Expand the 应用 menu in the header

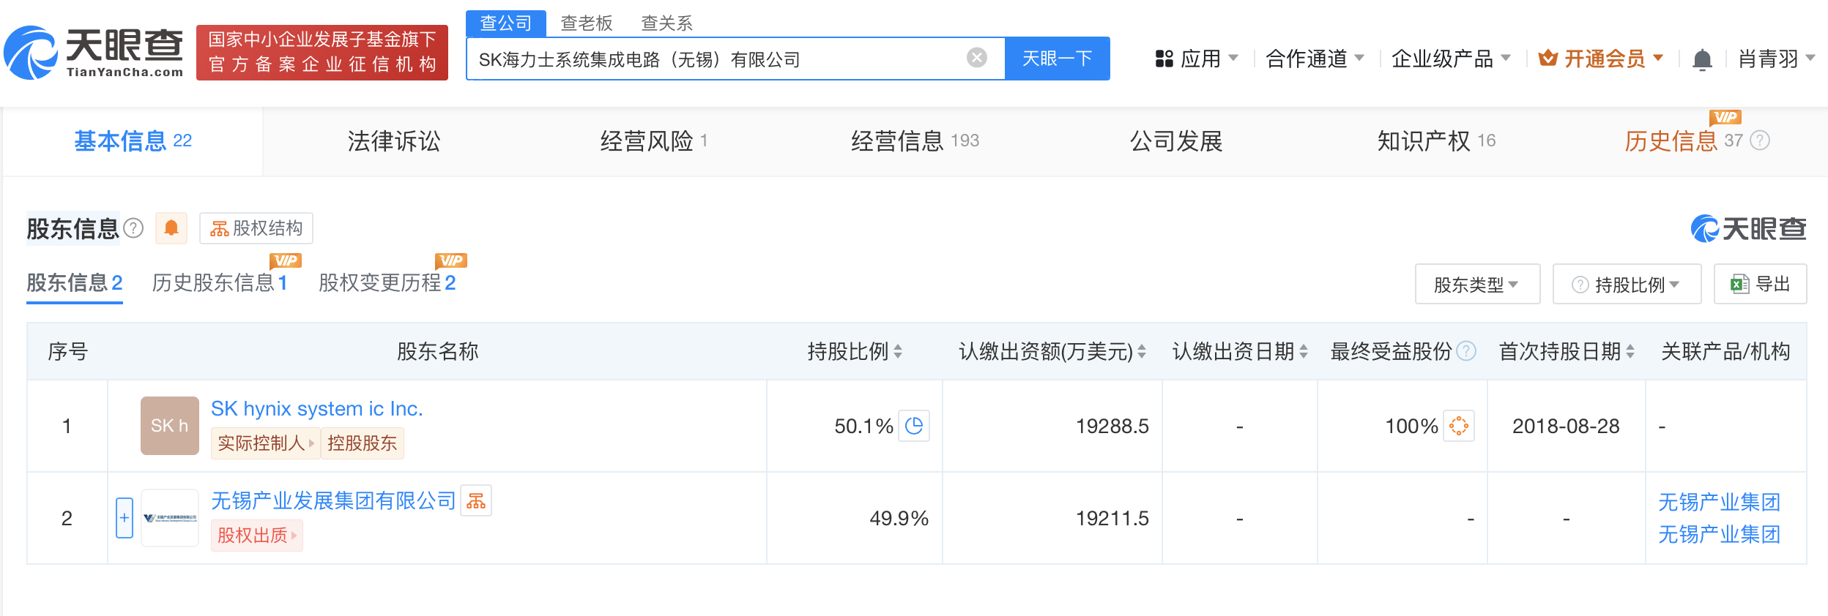(x=1196, y=59)
